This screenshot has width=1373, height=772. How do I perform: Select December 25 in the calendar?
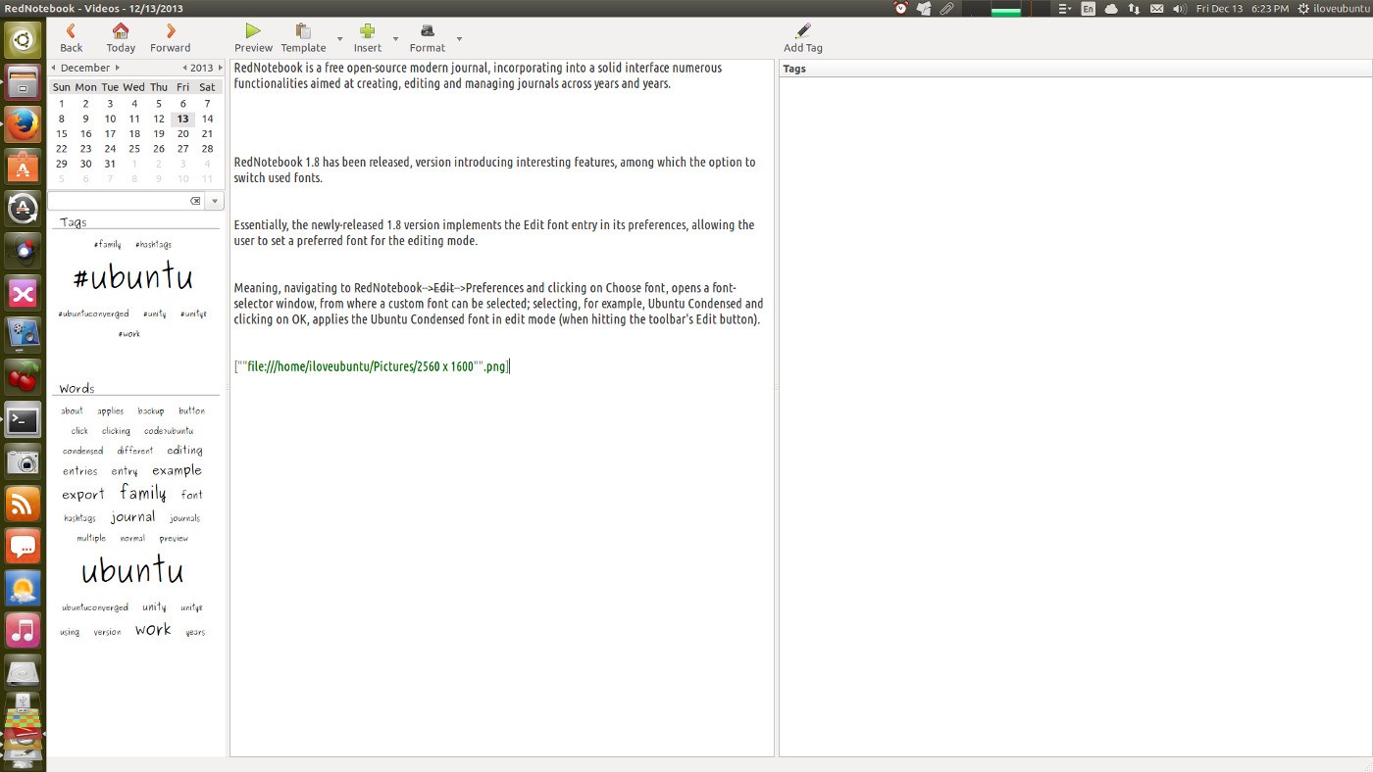click(x=134, y=149)
